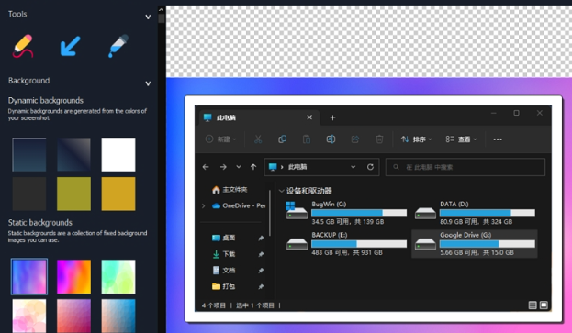The height and width of the screenshot is (333, 572).
Task: Click the Rename icon in Explorer toolbar
Action: (331, 139)
